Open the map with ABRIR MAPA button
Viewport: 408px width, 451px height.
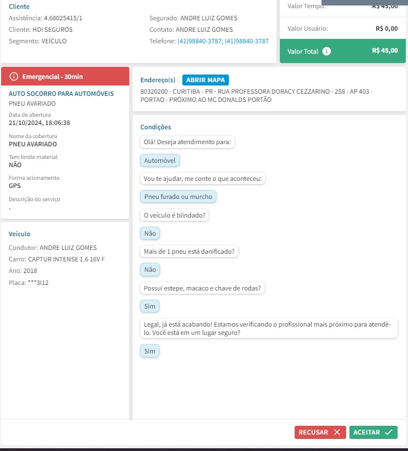tap(205, 80)
